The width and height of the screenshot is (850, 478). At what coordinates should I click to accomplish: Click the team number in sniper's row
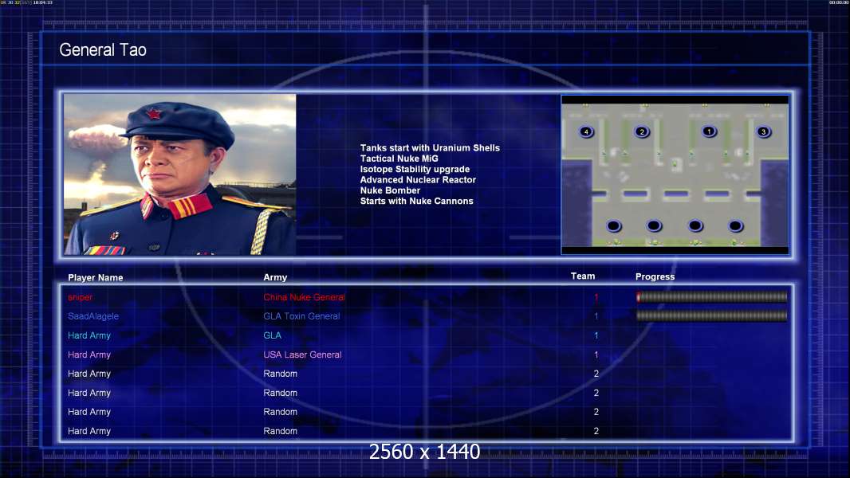click(596, 297)
